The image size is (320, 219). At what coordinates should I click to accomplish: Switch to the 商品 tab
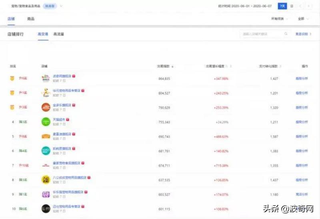(x=31, y=19)
